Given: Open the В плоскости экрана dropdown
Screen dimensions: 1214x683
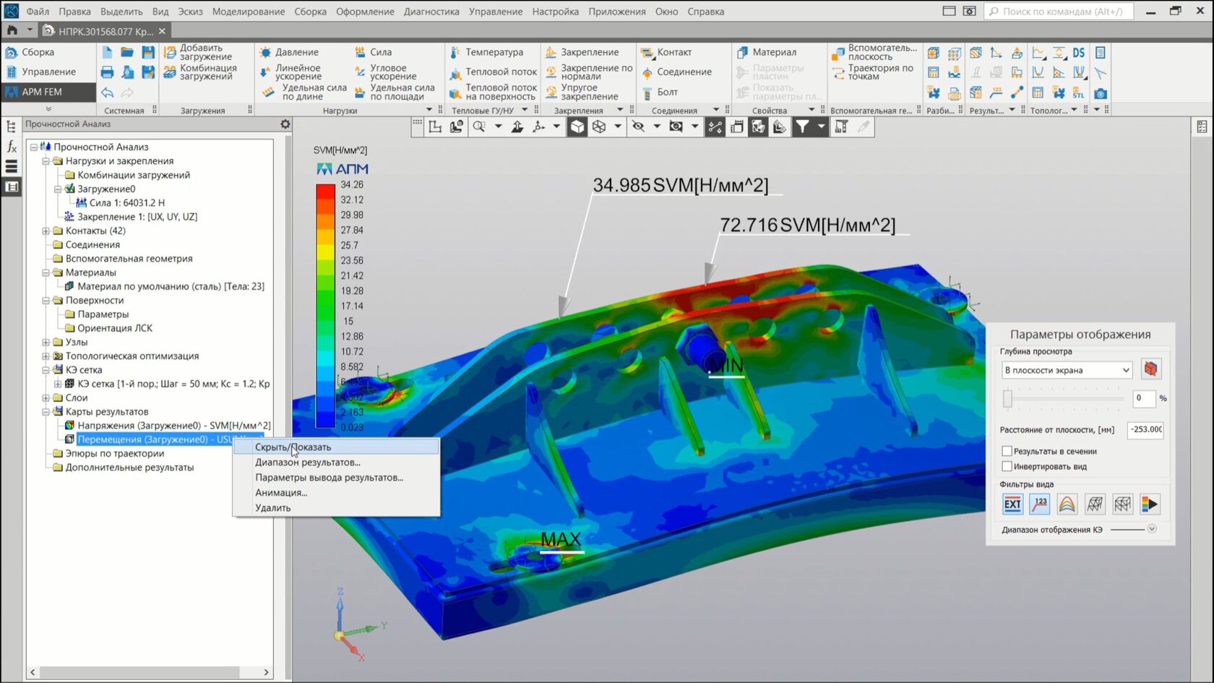Looking at the screenshot, I should (x=1067, y=370).
